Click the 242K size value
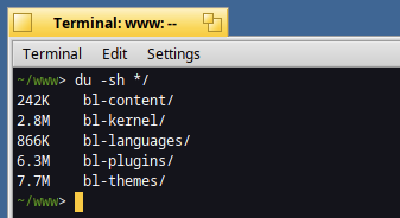400x218 pixels. pos(33,101)
